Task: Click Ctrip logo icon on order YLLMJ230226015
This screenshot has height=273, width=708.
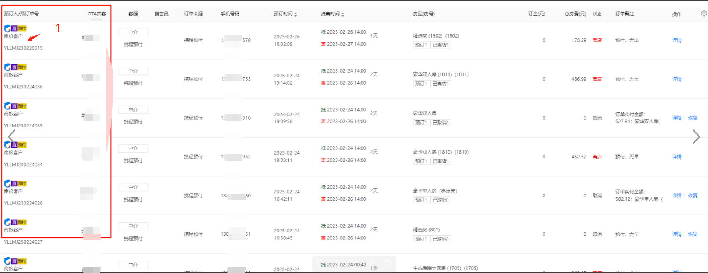Action: pyautogui.click(x=7, y=28)
